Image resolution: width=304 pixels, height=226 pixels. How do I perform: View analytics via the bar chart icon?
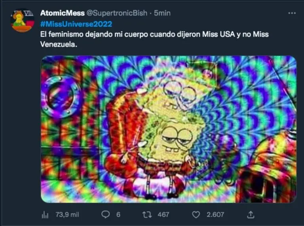(45, 215)
